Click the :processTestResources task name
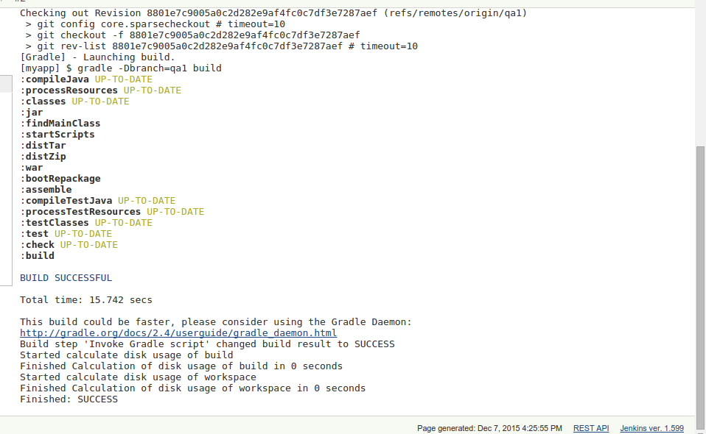This screenshot has width=706, height=434. pos(80,212)
